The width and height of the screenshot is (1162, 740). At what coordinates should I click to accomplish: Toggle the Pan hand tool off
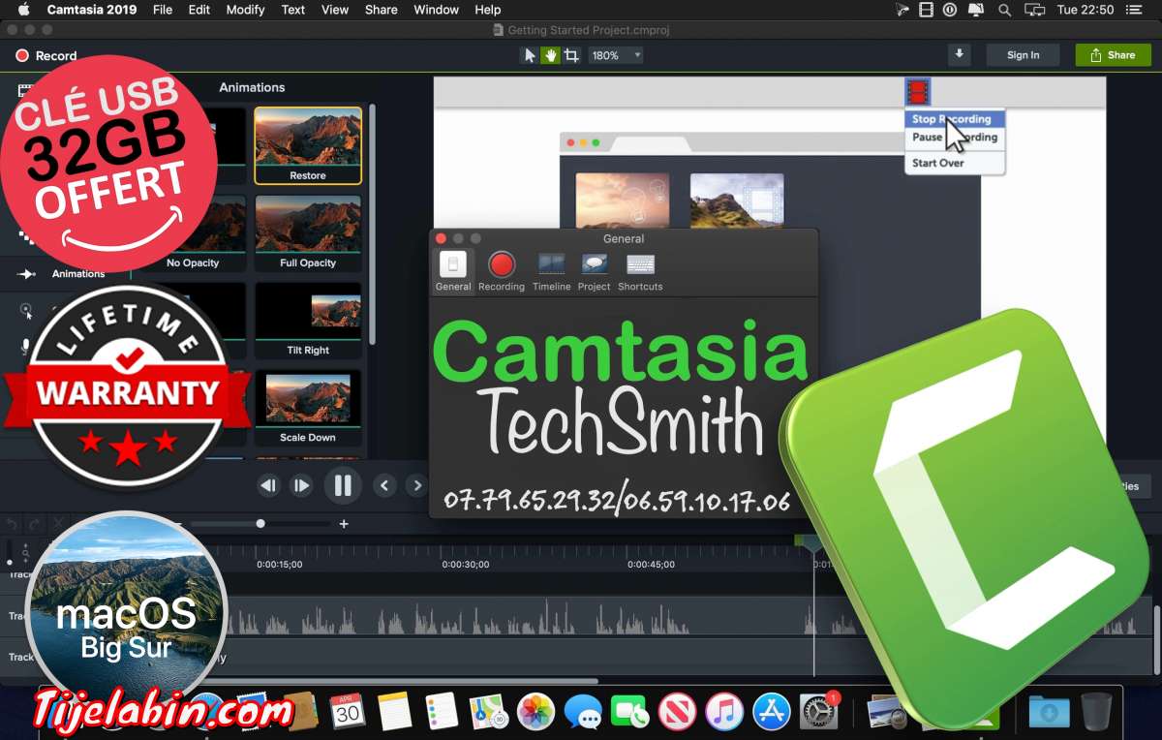click(x=549, y=55)
